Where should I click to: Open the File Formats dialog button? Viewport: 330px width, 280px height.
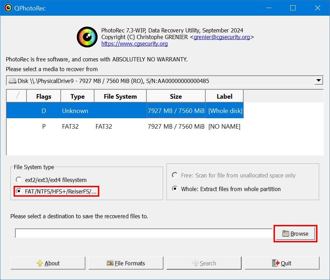click(x=126, y=263)
